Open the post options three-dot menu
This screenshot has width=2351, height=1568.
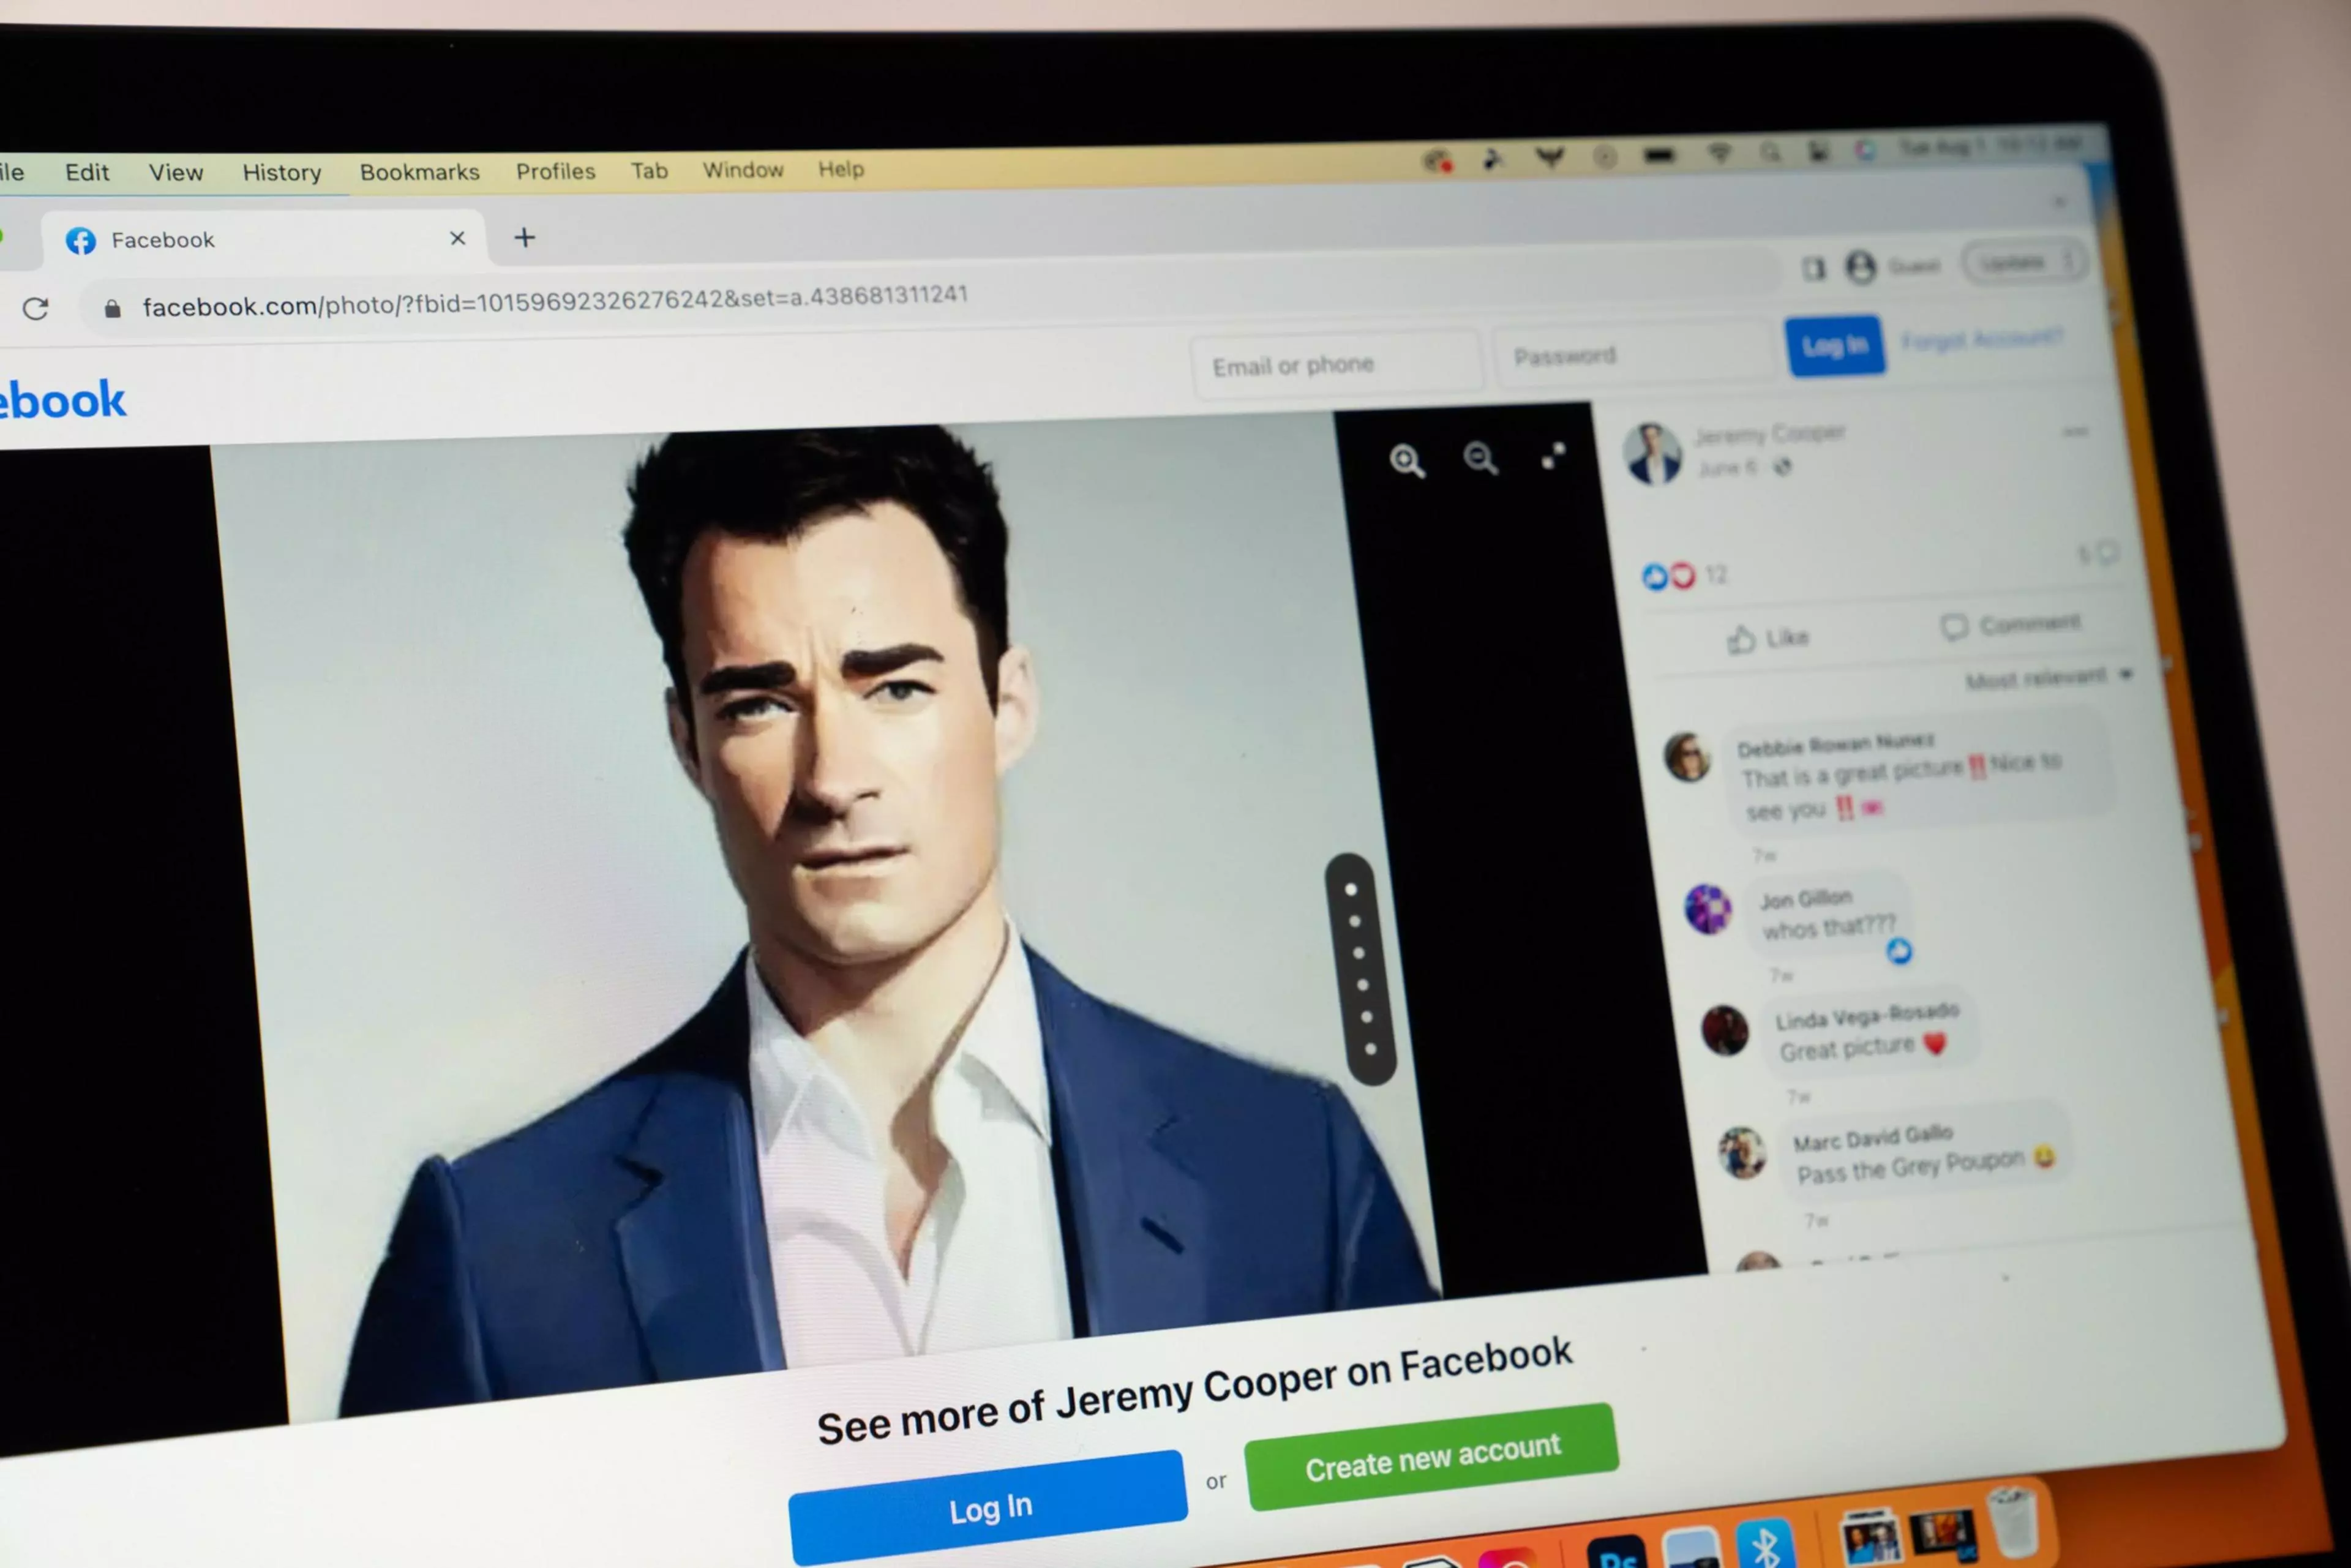click(2075, 432)
